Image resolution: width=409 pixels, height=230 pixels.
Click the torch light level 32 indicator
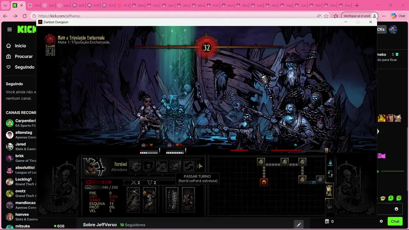click(x=206, y=48)
